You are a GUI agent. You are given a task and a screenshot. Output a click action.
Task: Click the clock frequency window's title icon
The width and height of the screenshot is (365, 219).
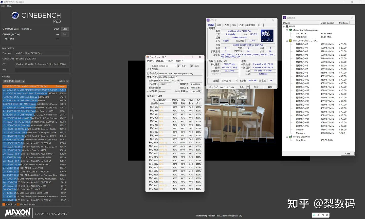point(284,18)
